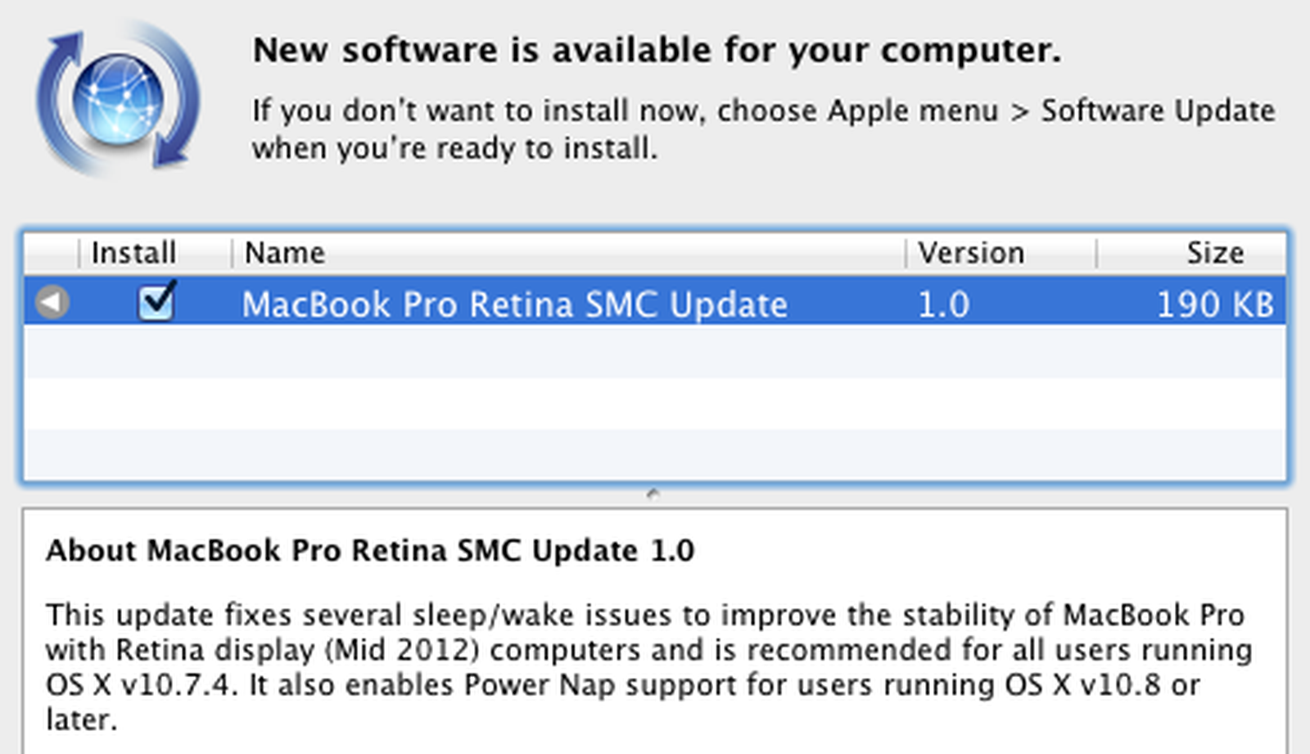
Task: Click the Install column header
Action: tap(133, 252)
